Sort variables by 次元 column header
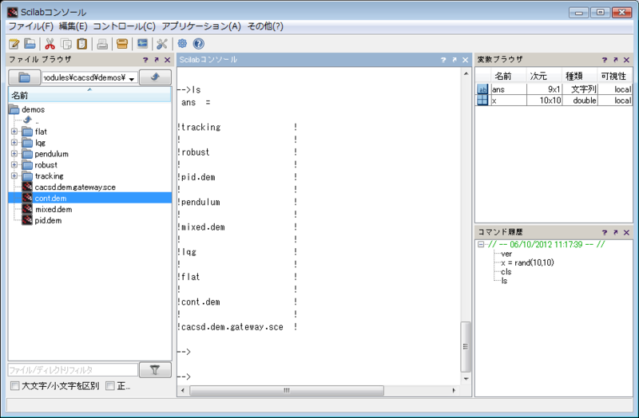Screen dimensions: 639x418 544,76
